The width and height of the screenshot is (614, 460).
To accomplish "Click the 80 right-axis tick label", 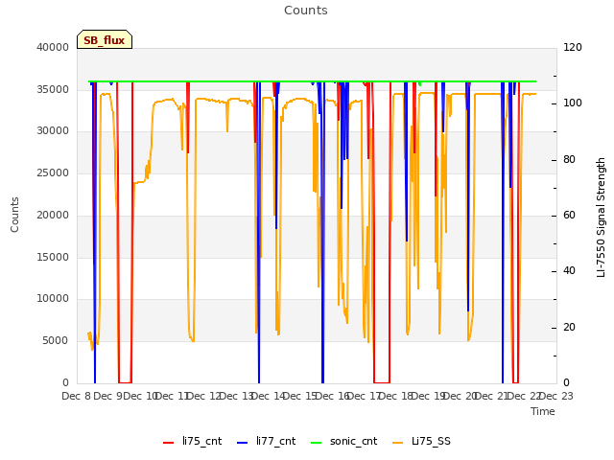I will (x=569, y=160).
